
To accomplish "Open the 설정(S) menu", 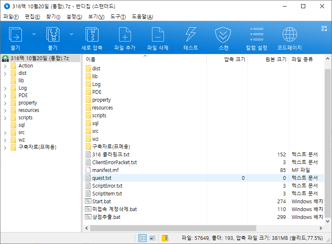I will tap(74, 17).
